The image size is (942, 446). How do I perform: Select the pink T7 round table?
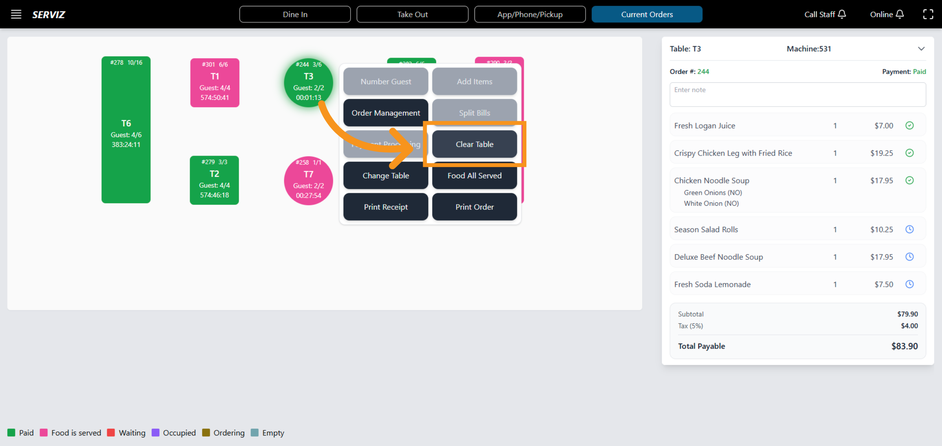point(309,181)
